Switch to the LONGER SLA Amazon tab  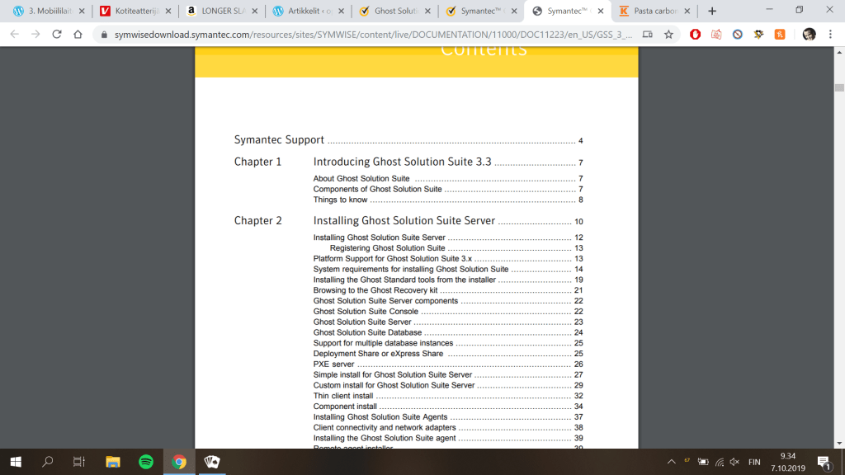tap(217, 11)
